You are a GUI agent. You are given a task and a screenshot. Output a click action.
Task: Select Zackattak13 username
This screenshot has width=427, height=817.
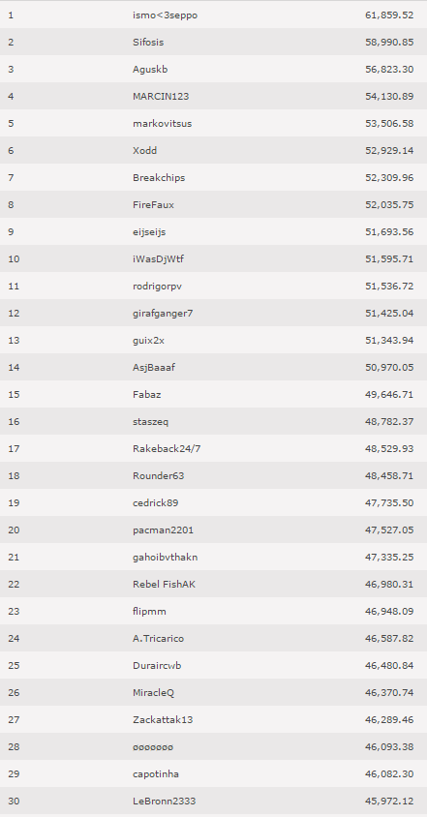(163, 719)
